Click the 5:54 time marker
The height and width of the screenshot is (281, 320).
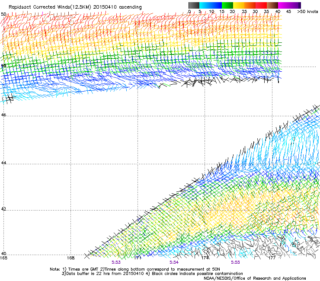tap(174, 262)
